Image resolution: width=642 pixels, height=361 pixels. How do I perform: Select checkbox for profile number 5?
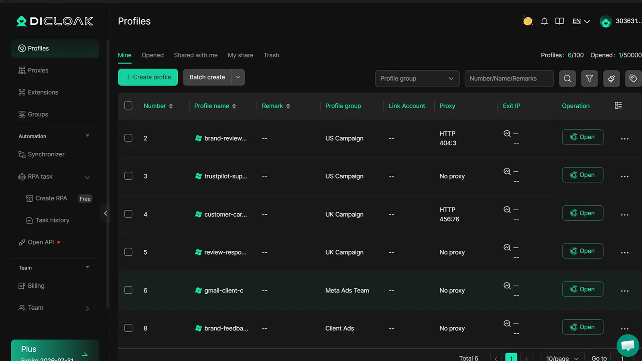pyautogui.click(x=128, y=252)
